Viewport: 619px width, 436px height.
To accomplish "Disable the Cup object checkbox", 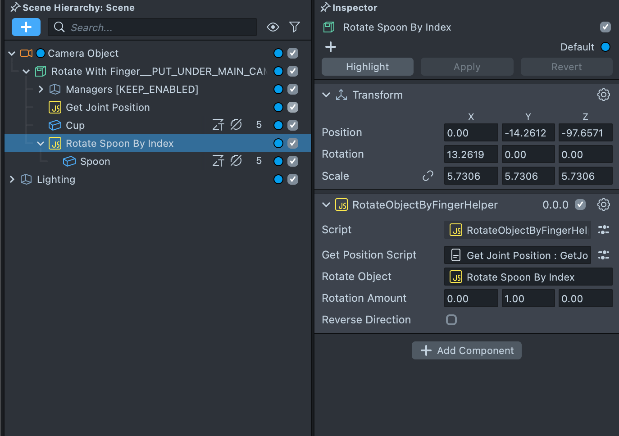I will pyautogui.click(x=293, y=125).
